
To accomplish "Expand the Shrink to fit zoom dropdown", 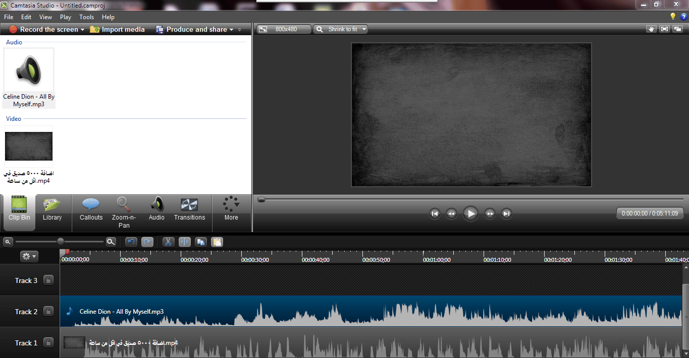I will (341, 29).
